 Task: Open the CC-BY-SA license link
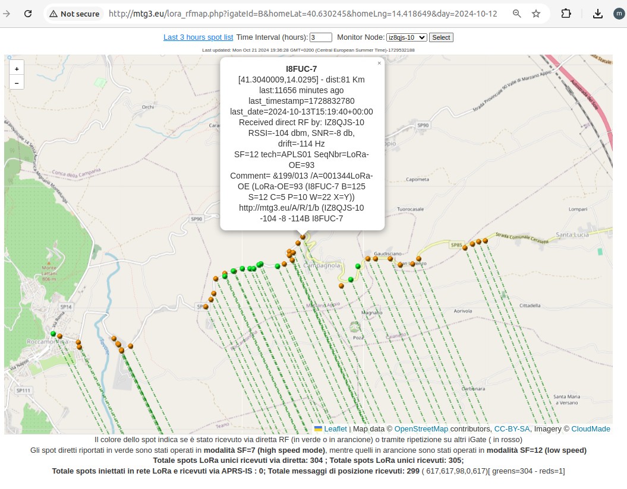coord(512,428)
